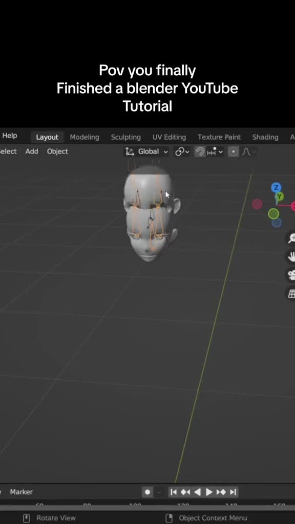295x524 pixels.
Task: Go to the Shading workspace tab
Action: tap(265, 137)
